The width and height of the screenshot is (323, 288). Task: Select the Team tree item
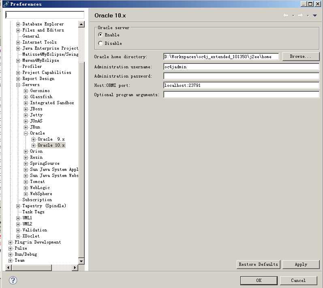coord(19,260)
